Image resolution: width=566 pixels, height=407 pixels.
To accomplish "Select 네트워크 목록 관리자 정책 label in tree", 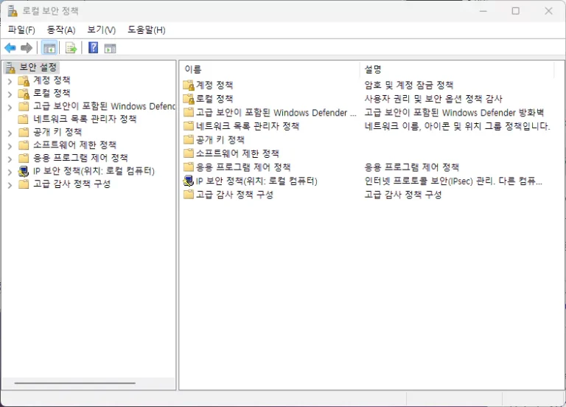I will click(85, 119).
